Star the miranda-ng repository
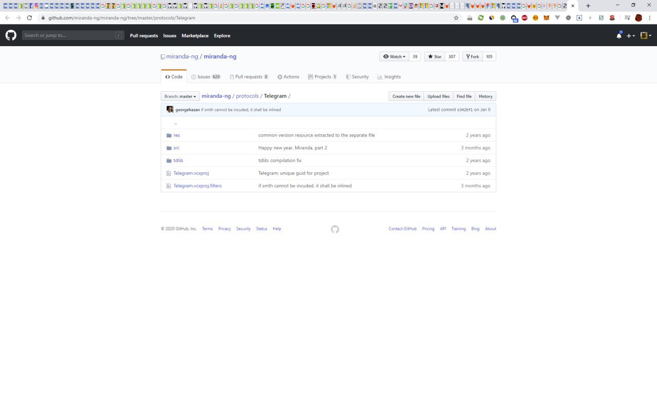Screen dimensions: 657x400 pyautogui.click(x=434, y=56)
